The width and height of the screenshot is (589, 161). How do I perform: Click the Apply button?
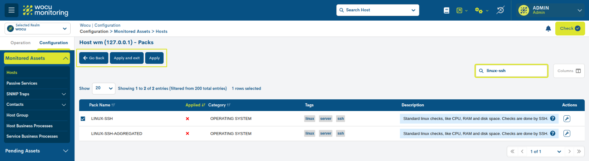click(x=154, y=58)
